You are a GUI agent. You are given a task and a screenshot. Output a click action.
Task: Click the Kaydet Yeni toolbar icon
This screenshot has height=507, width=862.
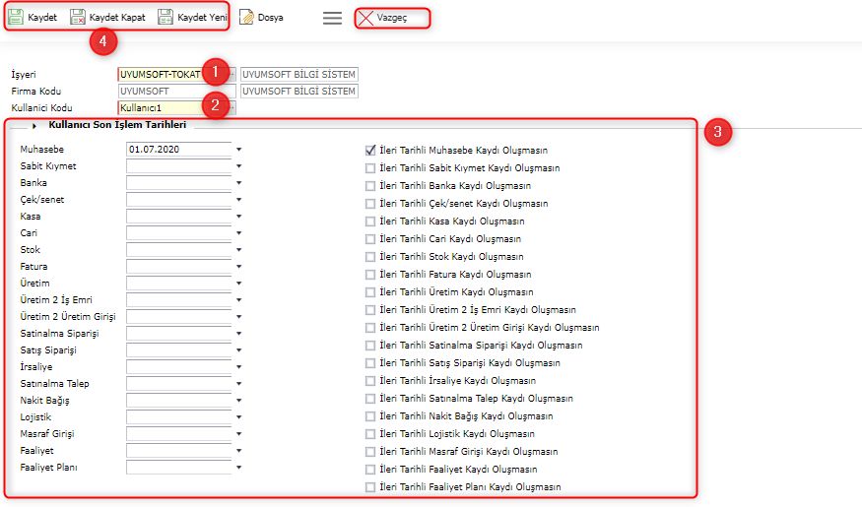pyautogui.click(x=166, y=18)
